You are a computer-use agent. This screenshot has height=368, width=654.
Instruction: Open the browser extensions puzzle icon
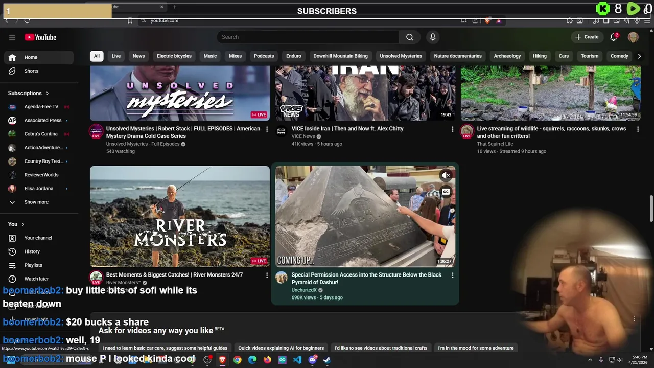click(570, 20)
